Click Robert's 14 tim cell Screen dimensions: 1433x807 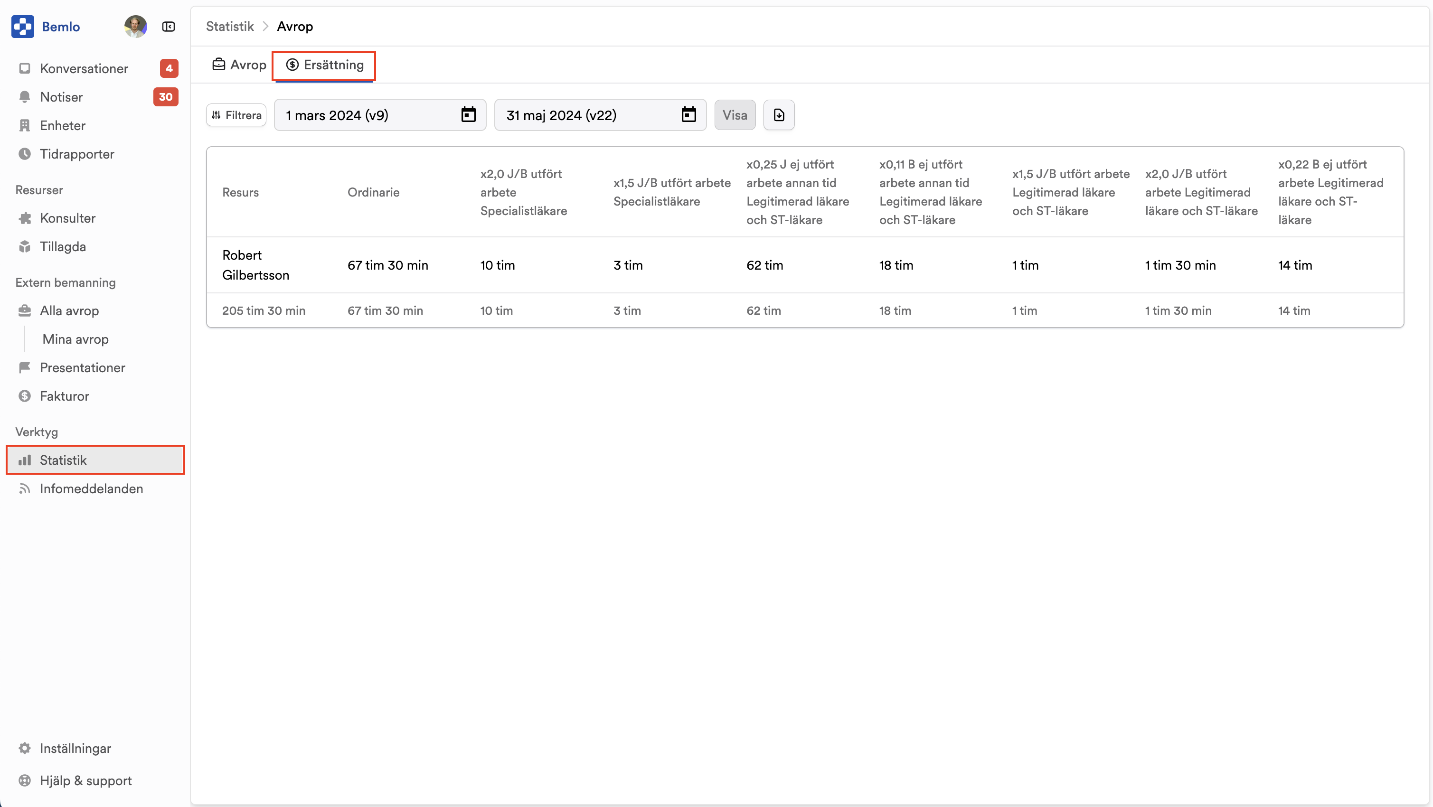click(x=1295, y=265)
